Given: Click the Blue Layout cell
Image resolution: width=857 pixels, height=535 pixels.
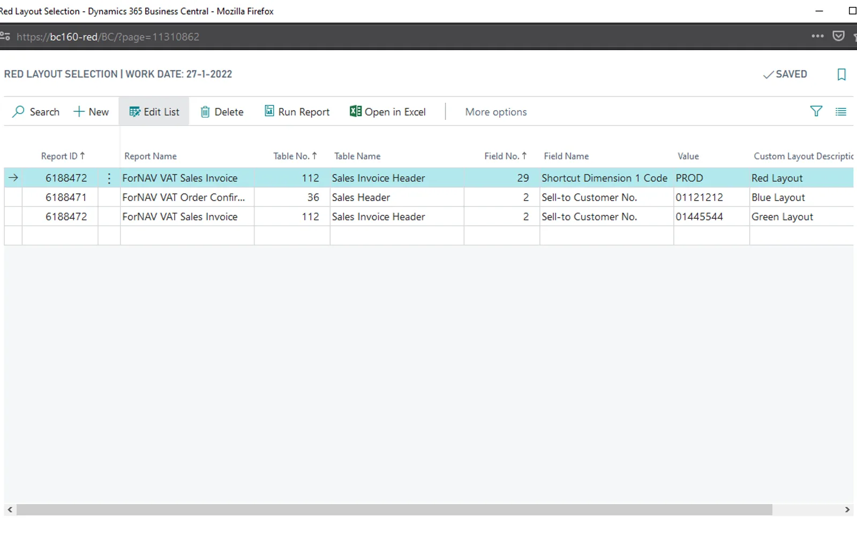Looking at the screenshot, I should click(x=801, y=197).
